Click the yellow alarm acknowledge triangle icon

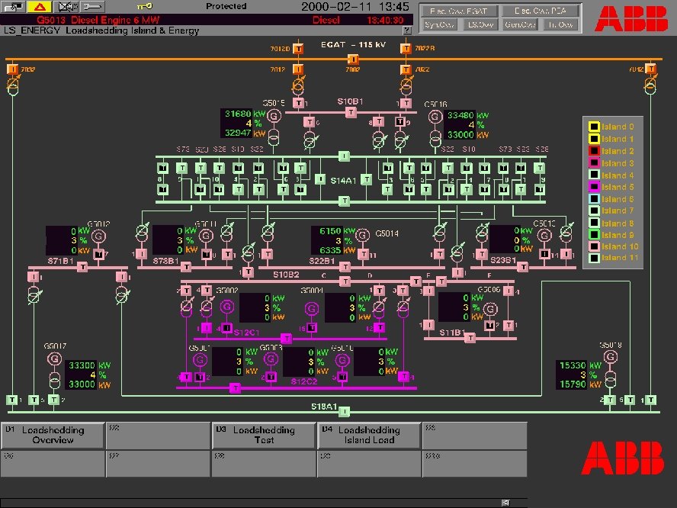coord(38,6)
